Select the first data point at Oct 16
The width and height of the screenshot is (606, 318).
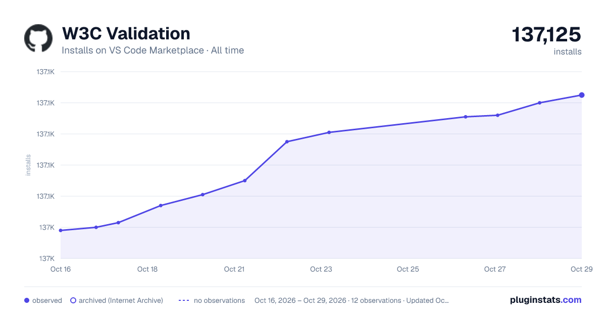[x=61, y=230]
